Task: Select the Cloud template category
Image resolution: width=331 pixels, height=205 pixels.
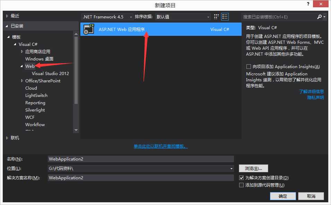Action: (31, 88)
